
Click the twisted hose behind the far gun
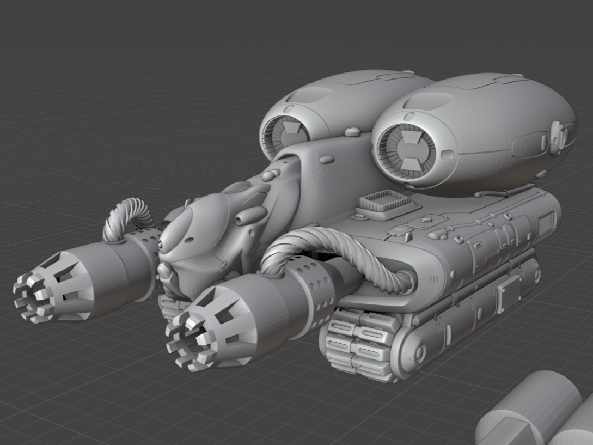tap(126, 218)
